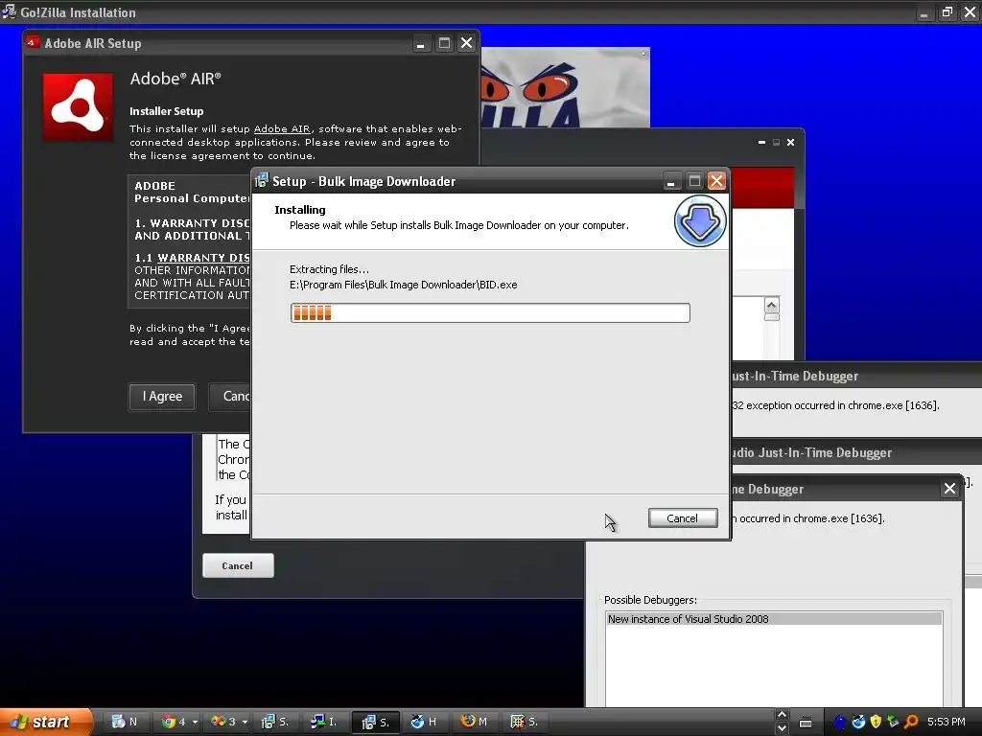
Task: Switch to the N taskbar window
Action: click(x=125, y=722)
